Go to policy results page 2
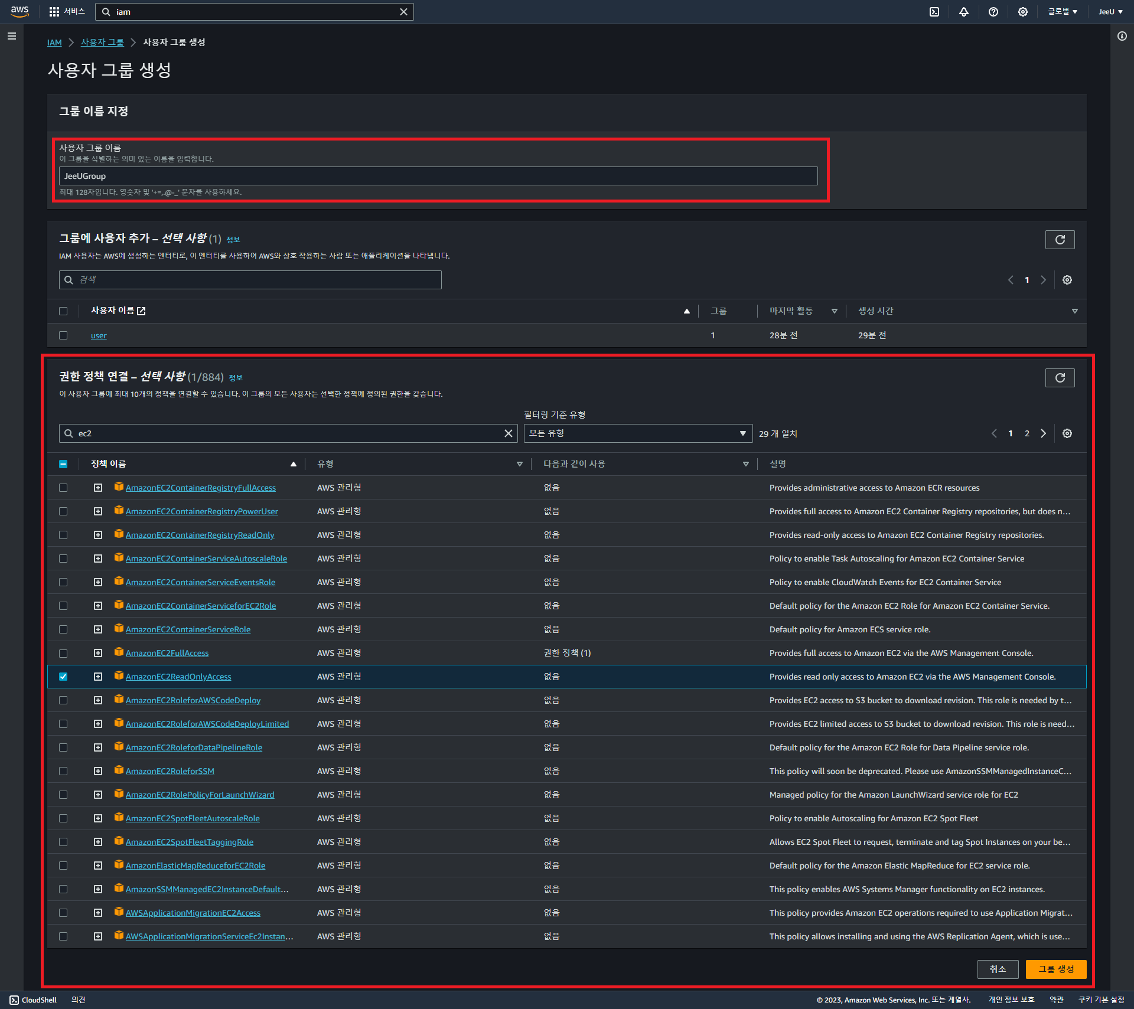 pos(1027,433)
